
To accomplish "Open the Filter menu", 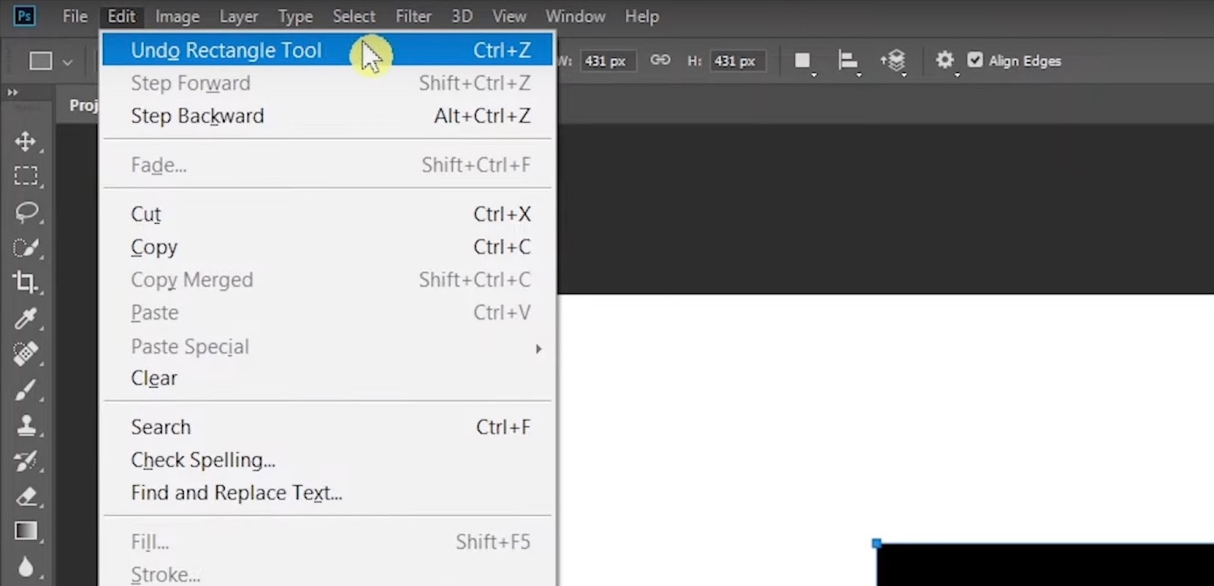I will click(414, 16).
